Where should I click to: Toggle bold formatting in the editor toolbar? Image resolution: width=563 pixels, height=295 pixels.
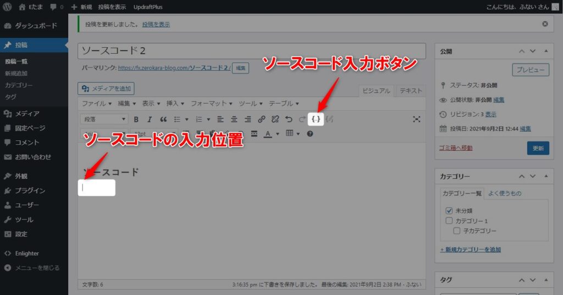tap(136, 119)
